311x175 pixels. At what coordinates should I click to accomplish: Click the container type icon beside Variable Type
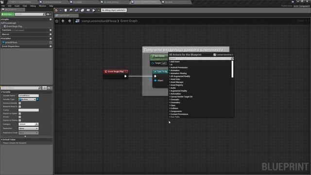(x=37, y=99)
